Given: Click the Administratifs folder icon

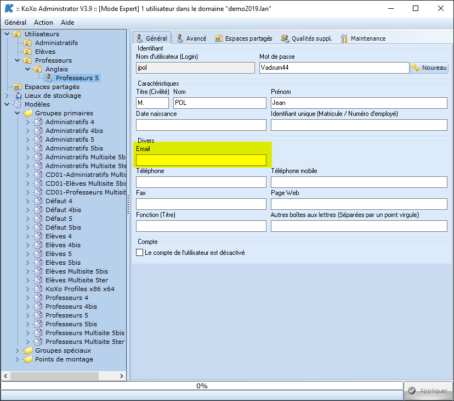Looking at the screenshot, I should coord(27,43).
